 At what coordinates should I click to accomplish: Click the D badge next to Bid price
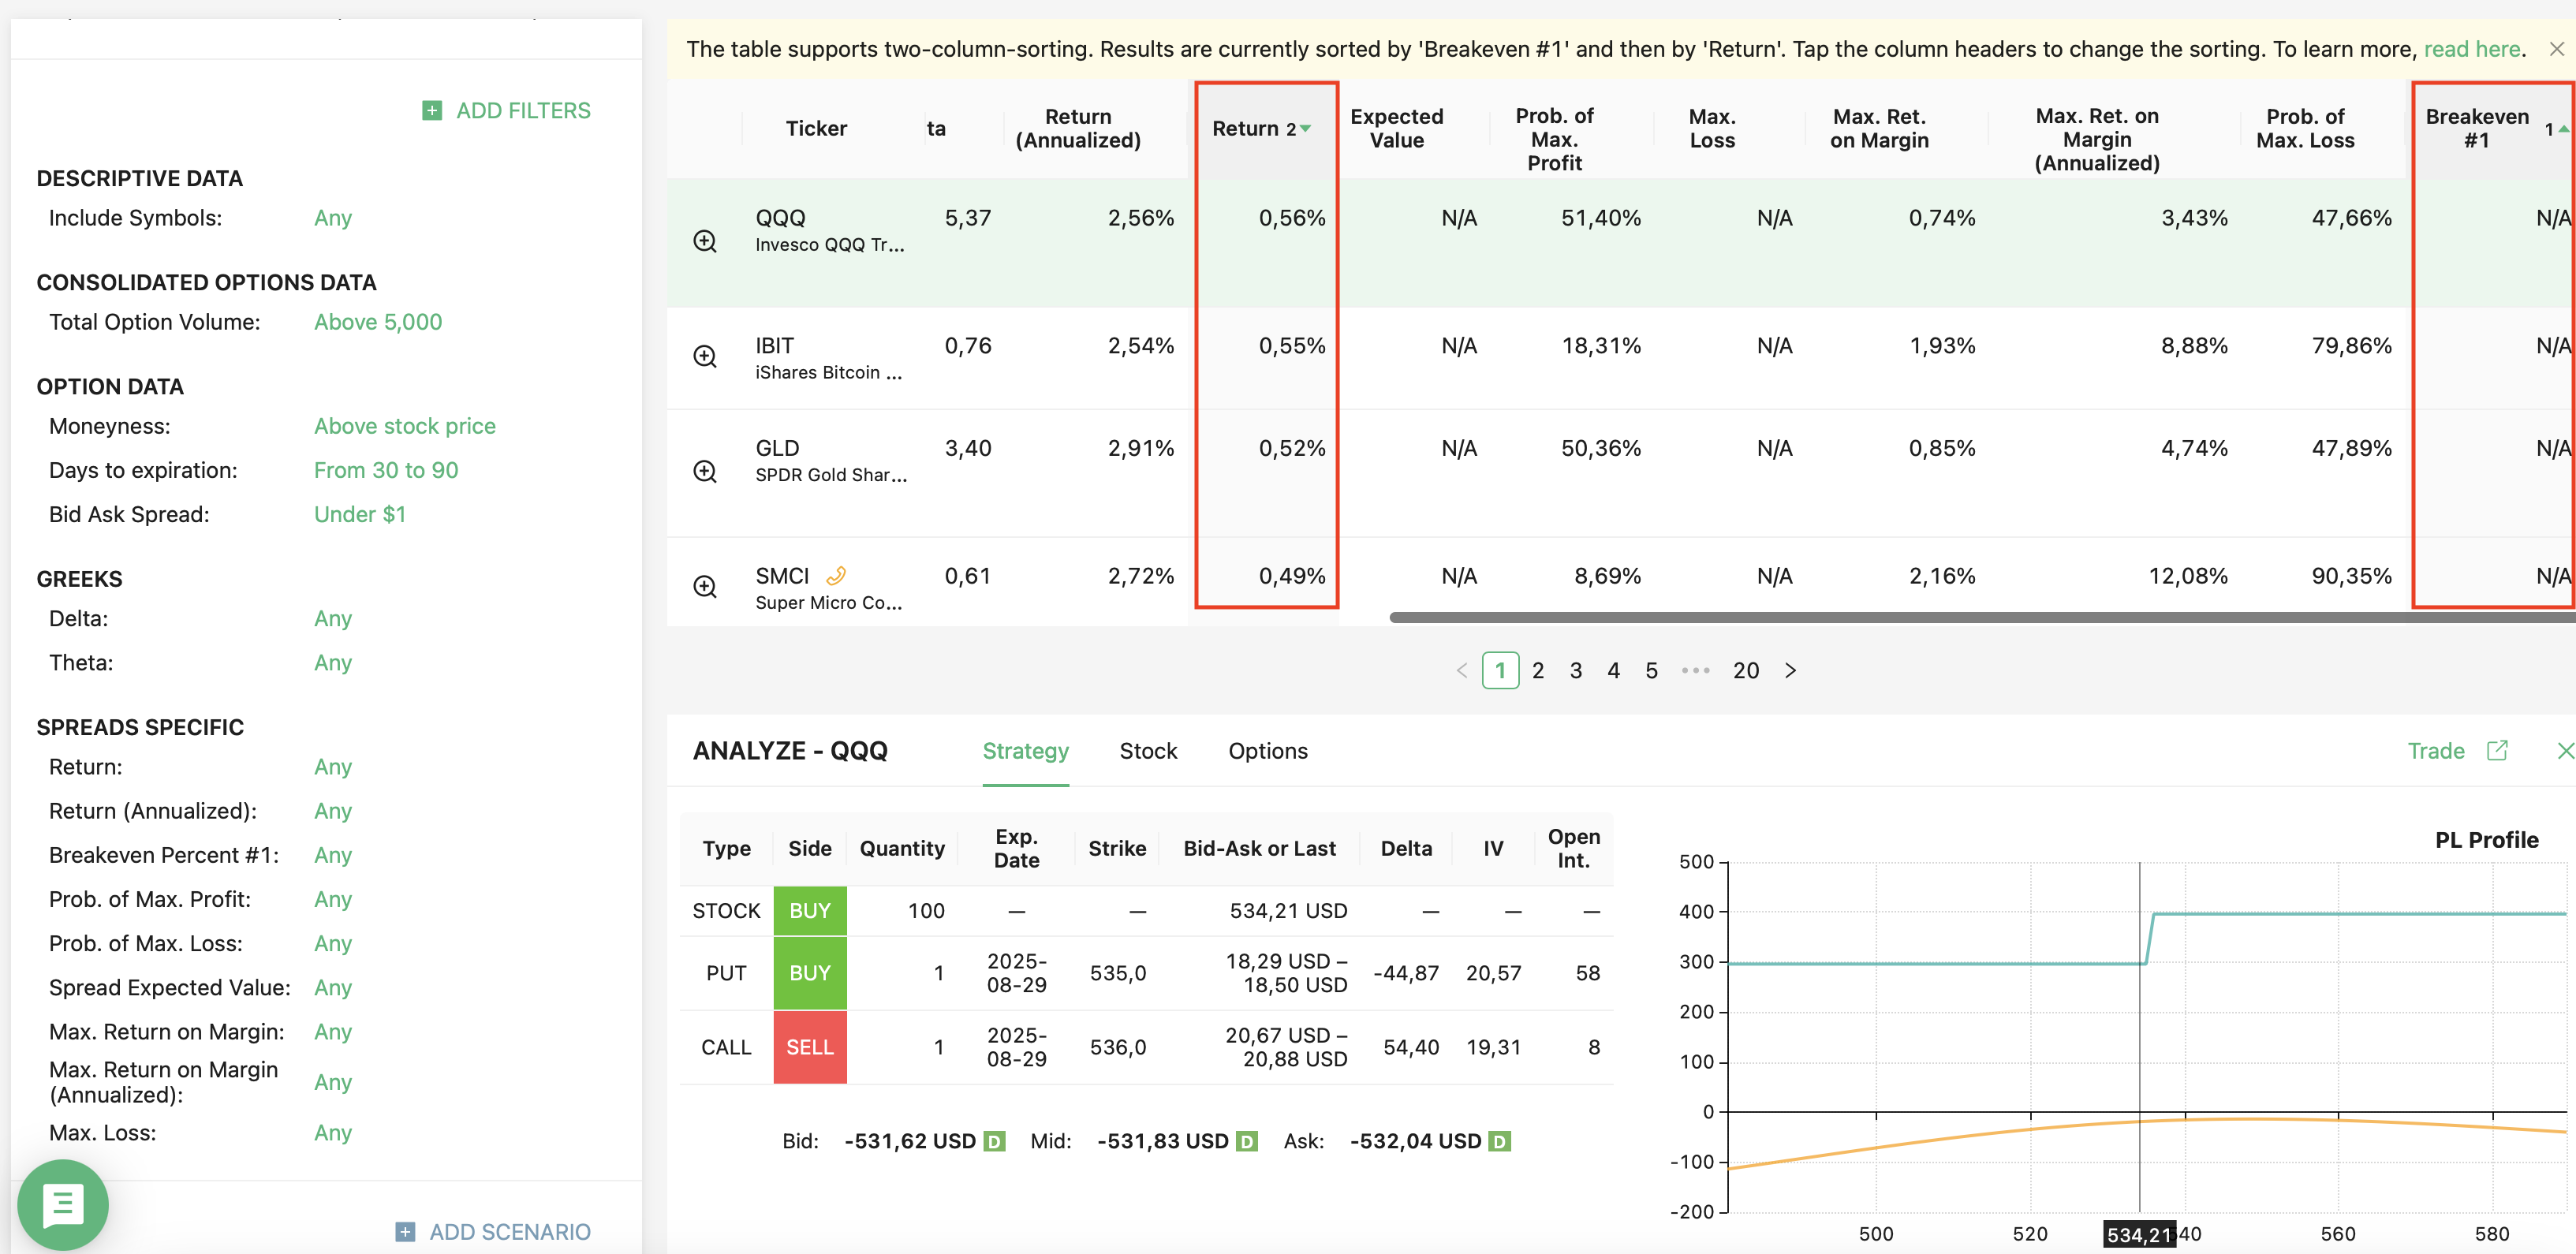[x=994, y=1141]
